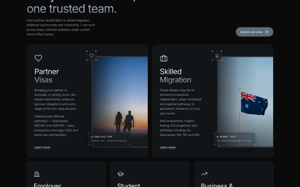
Task: Open the Australian flag photo
Action: coord(245,102)
